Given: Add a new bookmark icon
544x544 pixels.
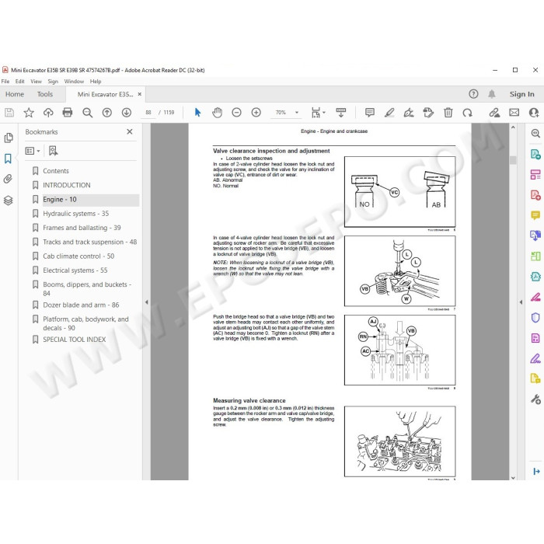Looking at the screenshot, I should 53,151.
